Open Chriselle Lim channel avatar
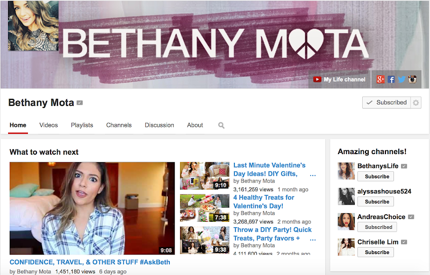 tap(346, 247)
